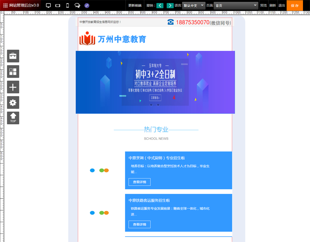Open the chat/message icon in top bar
Viewport: 310px width, 242px height.
point(77,5)
